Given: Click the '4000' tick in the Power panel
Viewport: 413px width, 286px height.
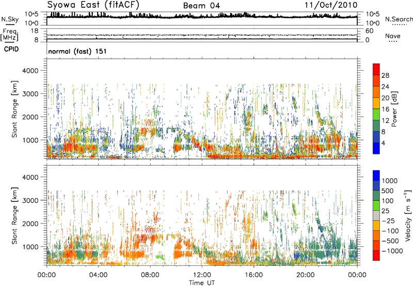Looking at the screenshot, I should (30, 71).
